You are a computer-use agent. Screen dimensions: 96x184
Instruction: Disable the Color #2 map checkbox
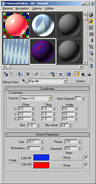[x=86, y=165]
